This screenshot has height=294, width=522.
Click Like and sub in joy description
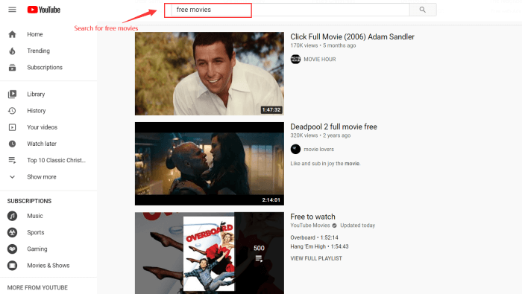[325, 164]
